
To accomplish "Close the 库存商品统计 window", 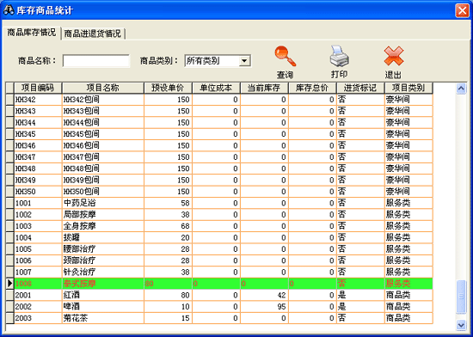I will (462, 11).
